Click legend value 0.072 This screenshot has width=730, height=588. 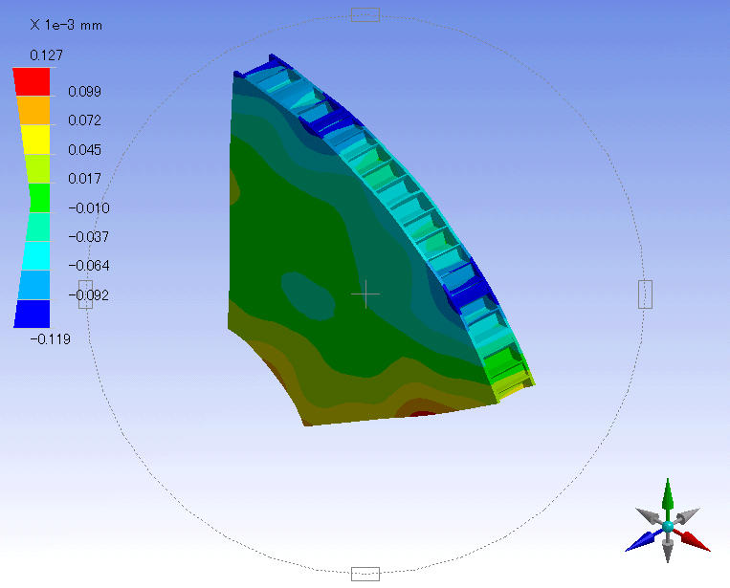(x=85, y=120)
